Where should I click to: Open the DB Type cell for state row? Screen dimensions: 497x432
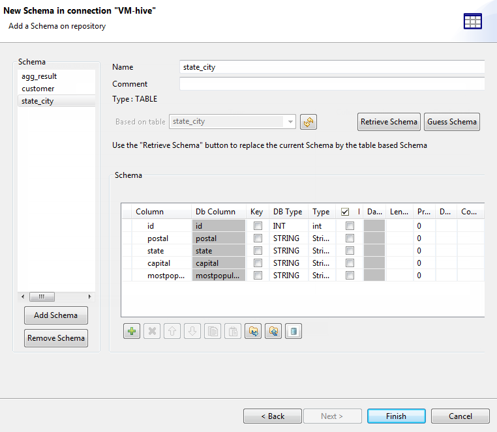point(288,251)
